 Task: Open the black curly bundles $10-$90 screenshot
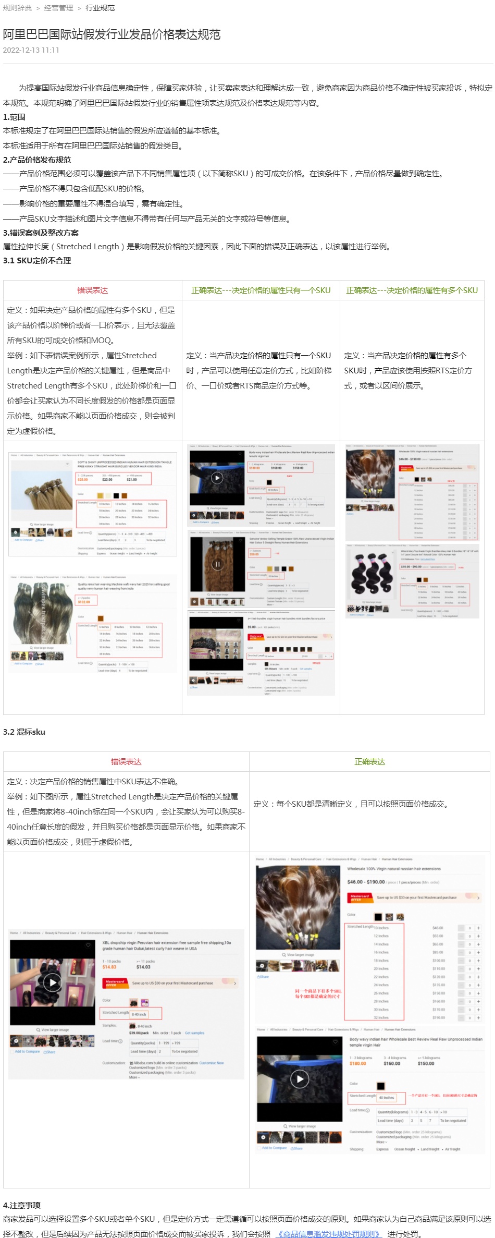pyautogui.click(x=412, y=581)
